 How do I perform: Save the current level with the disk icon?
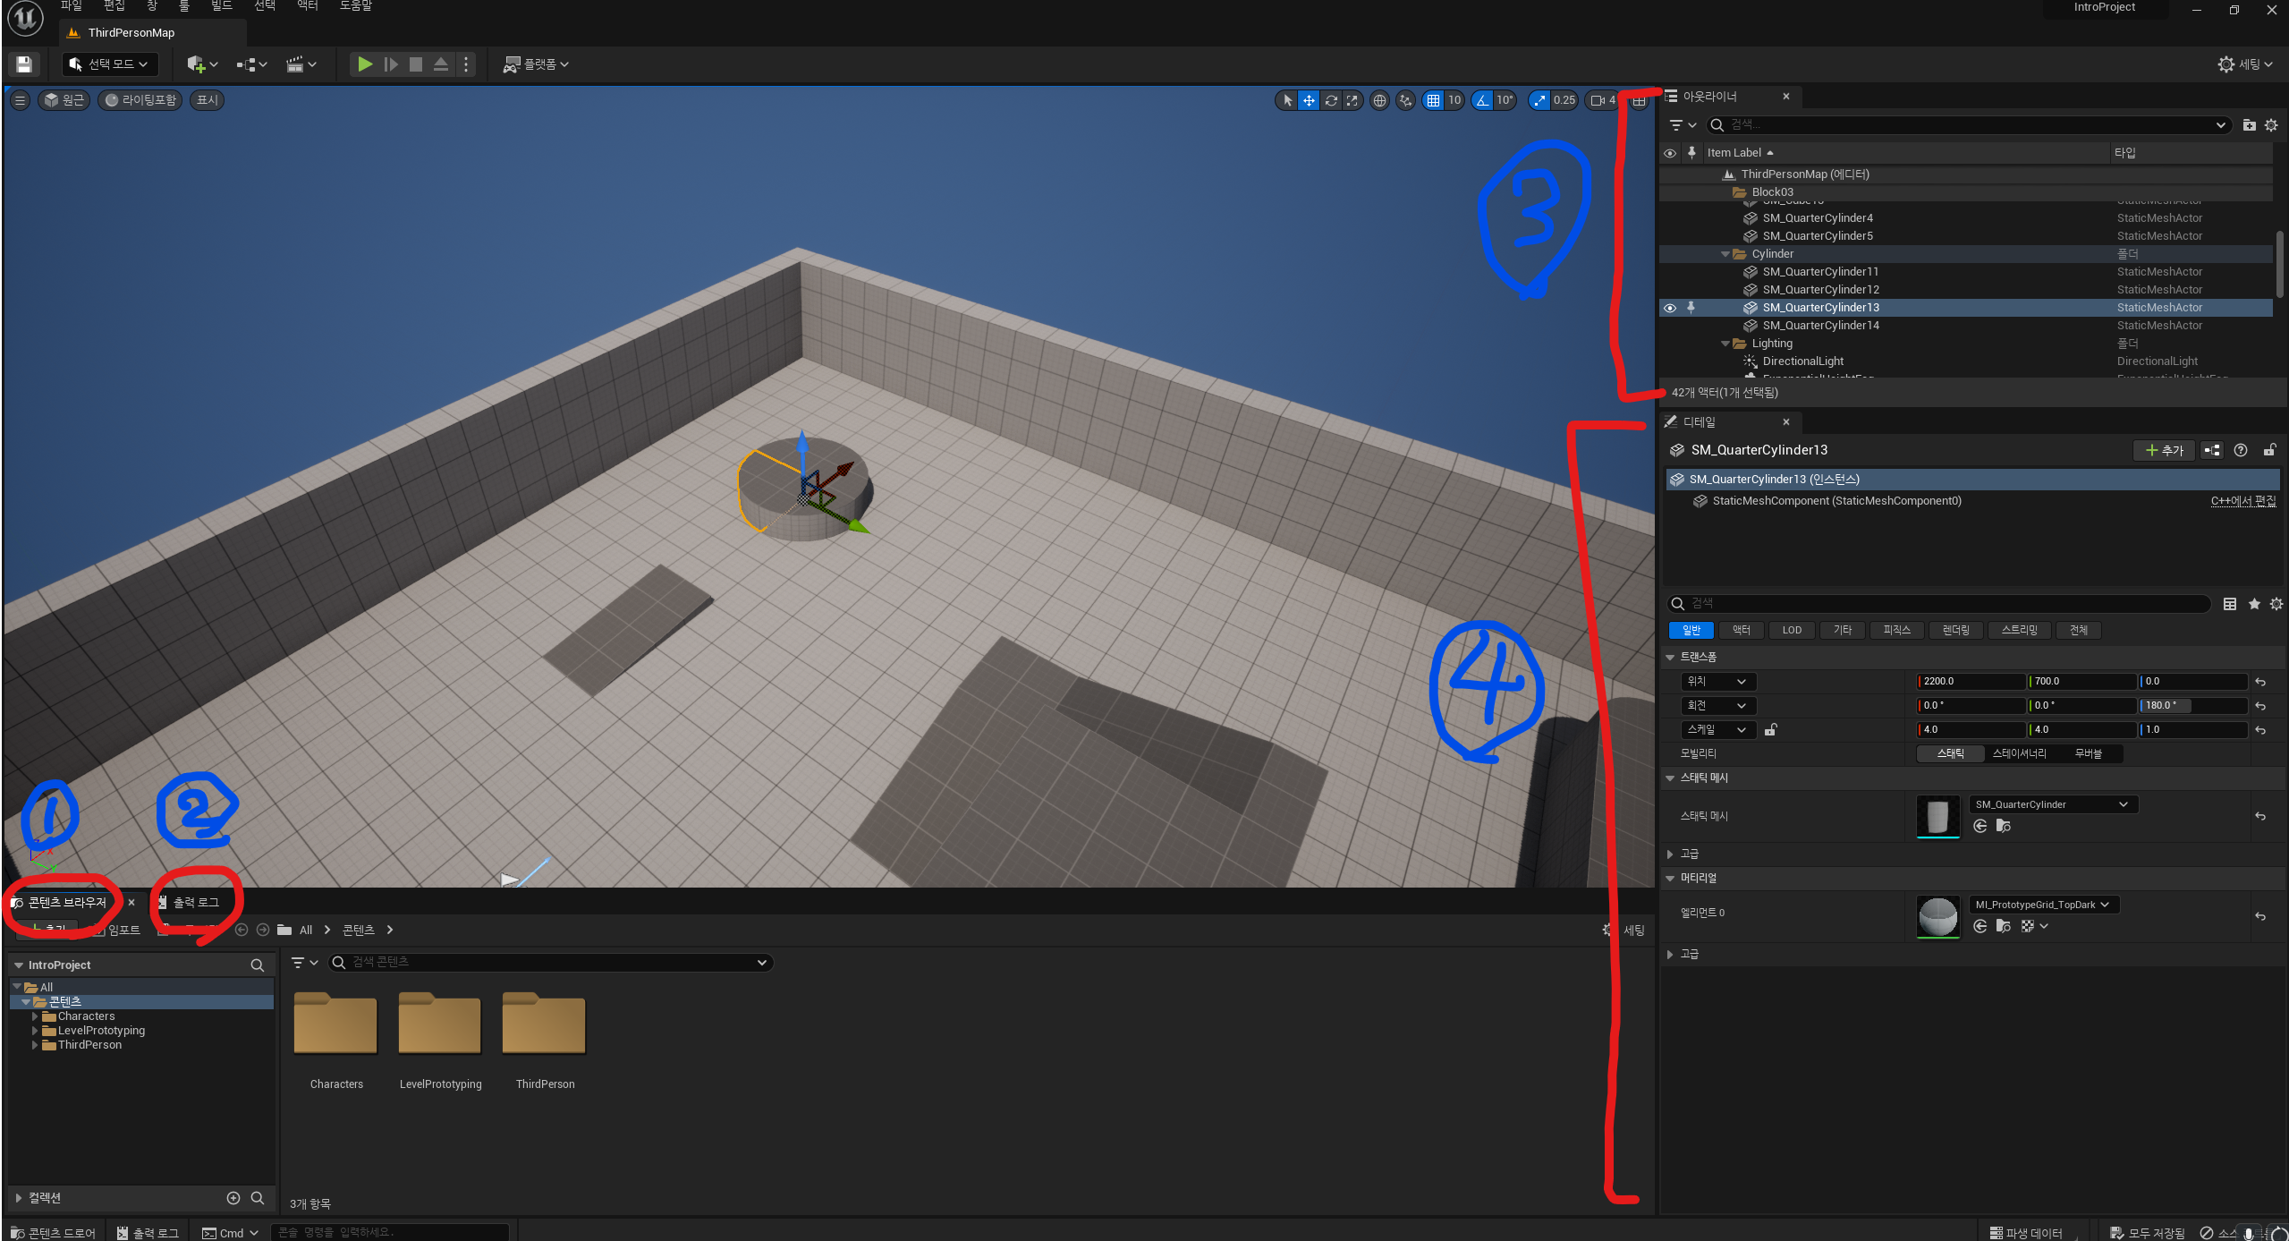tap(24, 64)
